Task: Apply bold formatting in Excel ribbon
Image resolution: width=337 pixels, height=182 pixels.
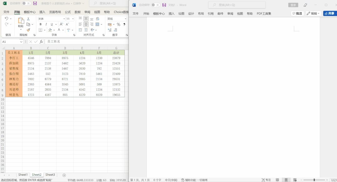Action: (40, 24)
